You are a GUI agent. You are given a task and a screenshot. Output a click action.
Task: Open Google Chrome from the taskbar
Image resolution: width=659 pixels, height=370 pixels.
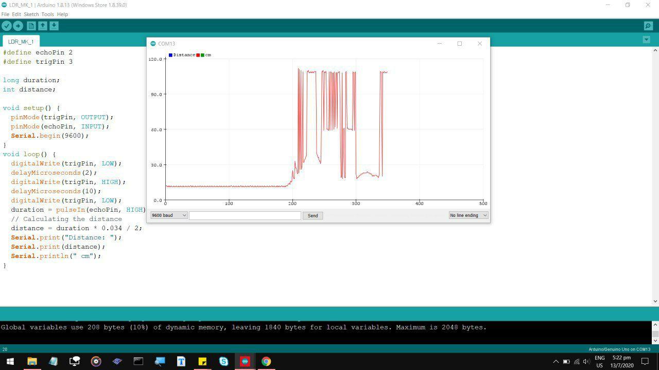(x=266, y=361)
